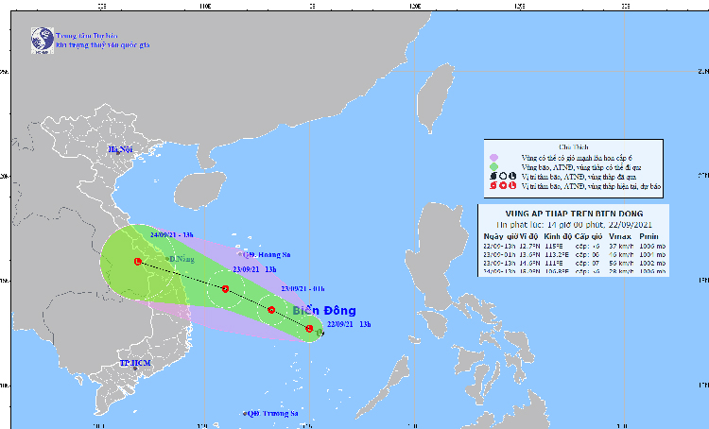Click the past position marker east of track start

pos(320,334)
